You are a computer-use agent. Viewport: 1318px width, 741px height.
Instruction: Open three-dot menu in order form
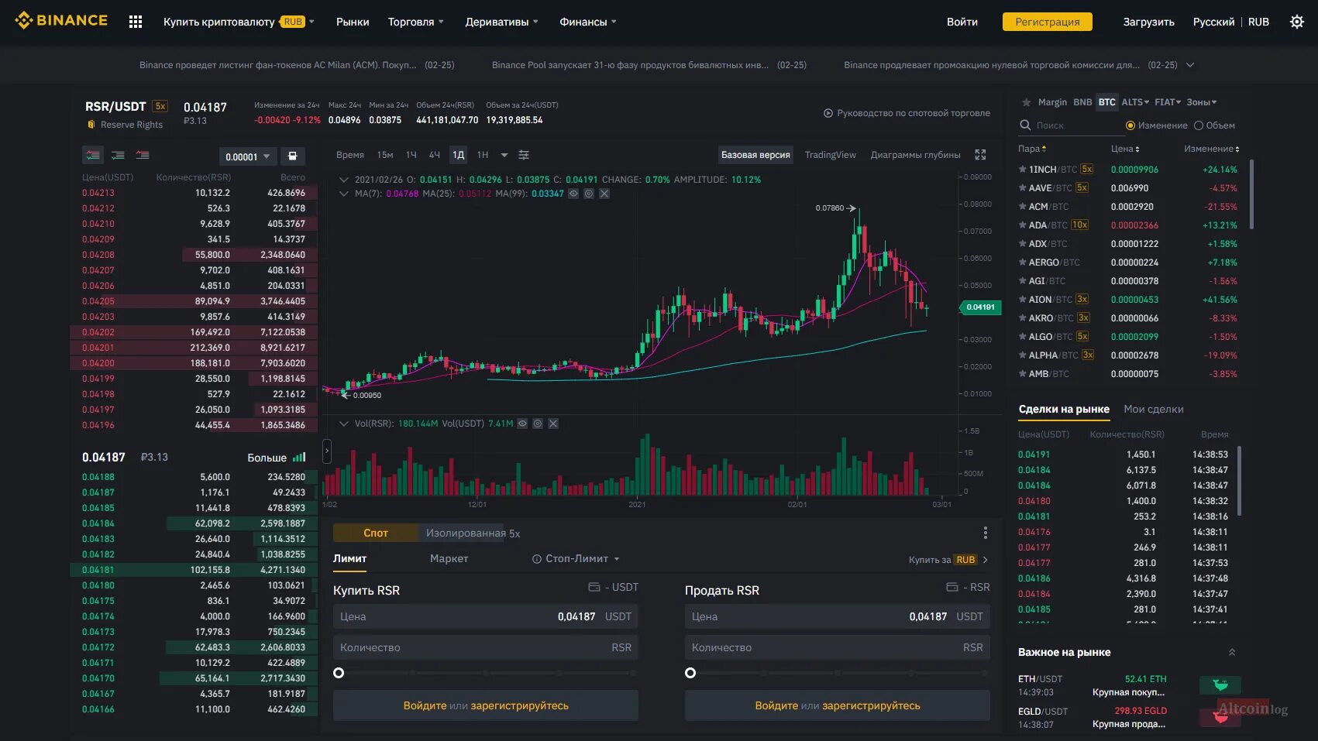tap(985, 533)
